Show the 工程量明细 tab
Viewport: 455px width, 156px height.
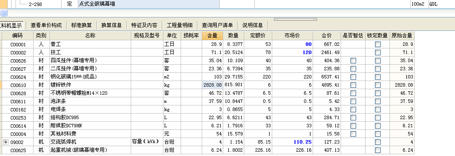[180, 25]
